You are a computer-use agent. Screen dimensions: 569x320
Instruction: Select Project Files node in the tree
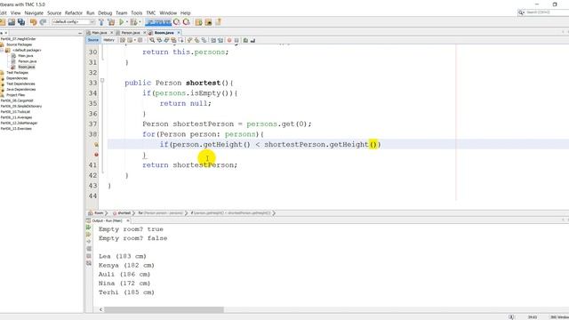click(x=16, y=95)
